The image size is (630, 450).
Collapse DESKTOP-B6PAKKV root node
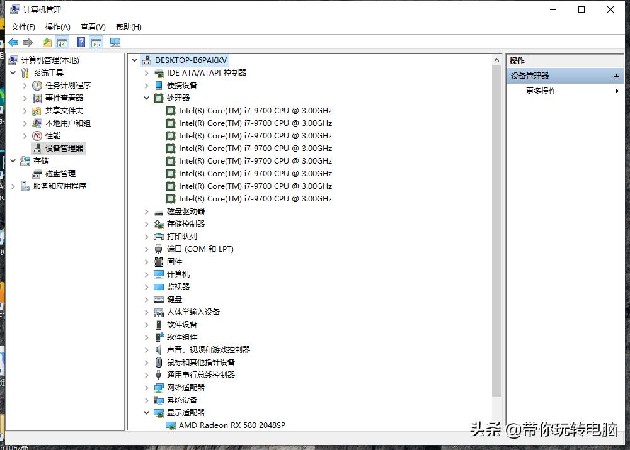pos(135,60)
